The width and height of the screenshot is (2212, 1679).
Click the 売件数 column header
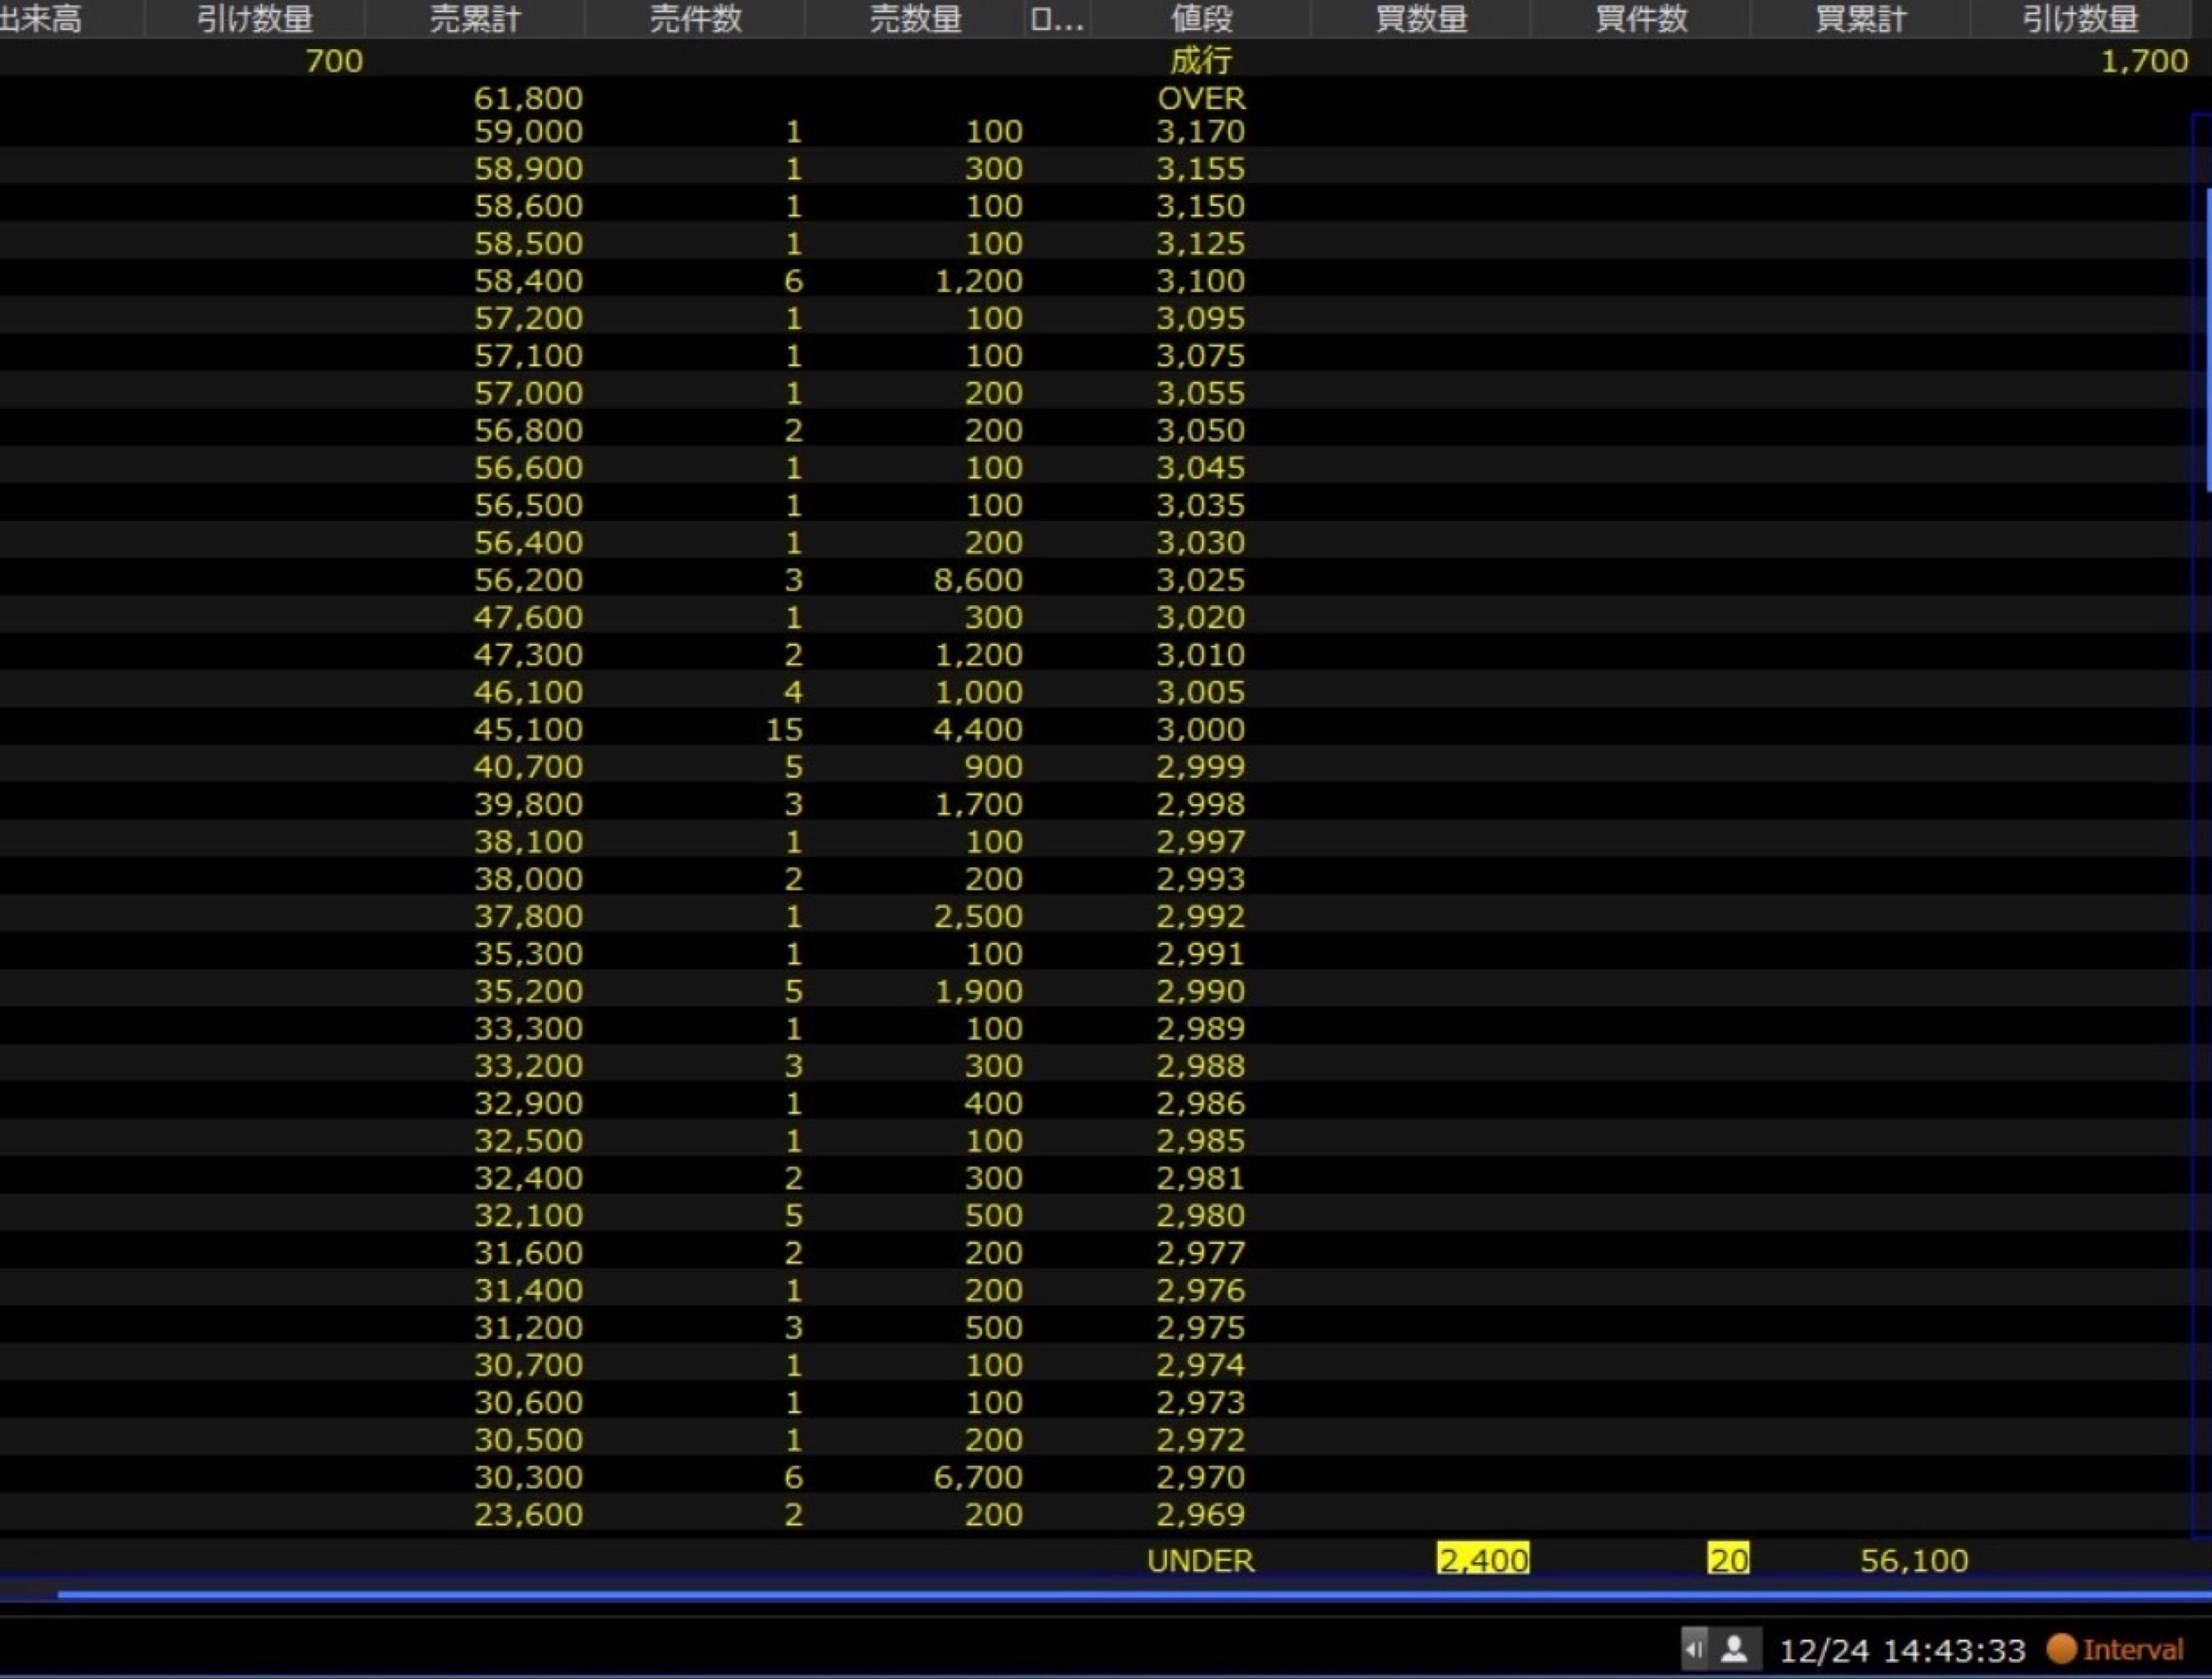[x=695, y=19]
